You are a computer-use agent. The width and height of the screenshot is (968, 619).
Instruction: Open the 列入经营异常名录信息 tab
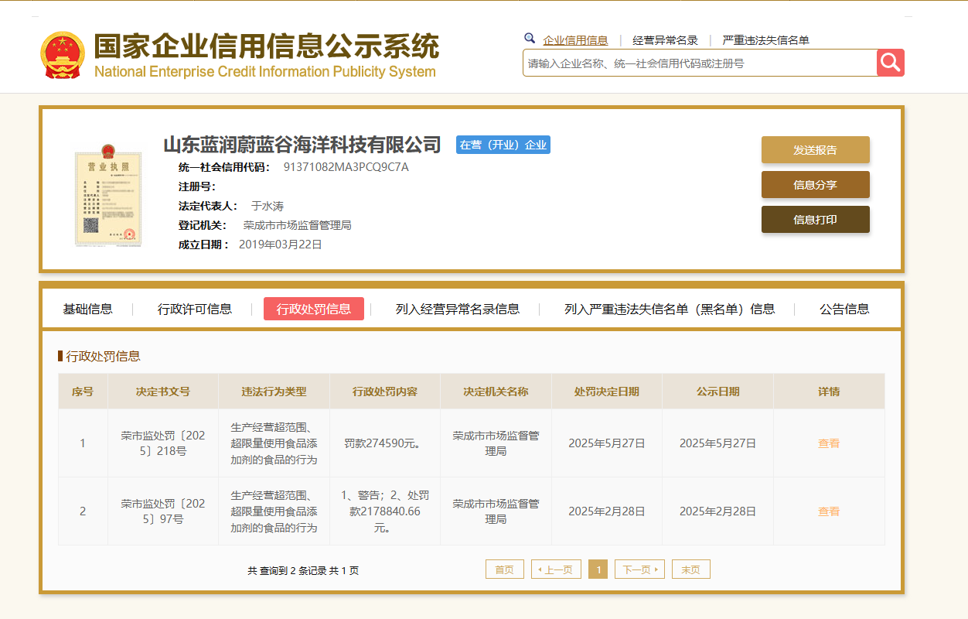click(x=458, y=309)
